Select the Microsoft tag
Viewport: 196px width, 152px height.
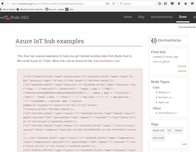pyautogui.click(x=158, y=138)
